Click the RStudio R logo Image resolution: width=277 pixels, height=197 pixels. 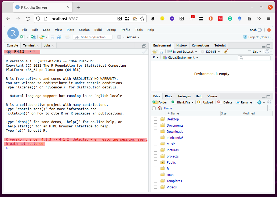13,33
